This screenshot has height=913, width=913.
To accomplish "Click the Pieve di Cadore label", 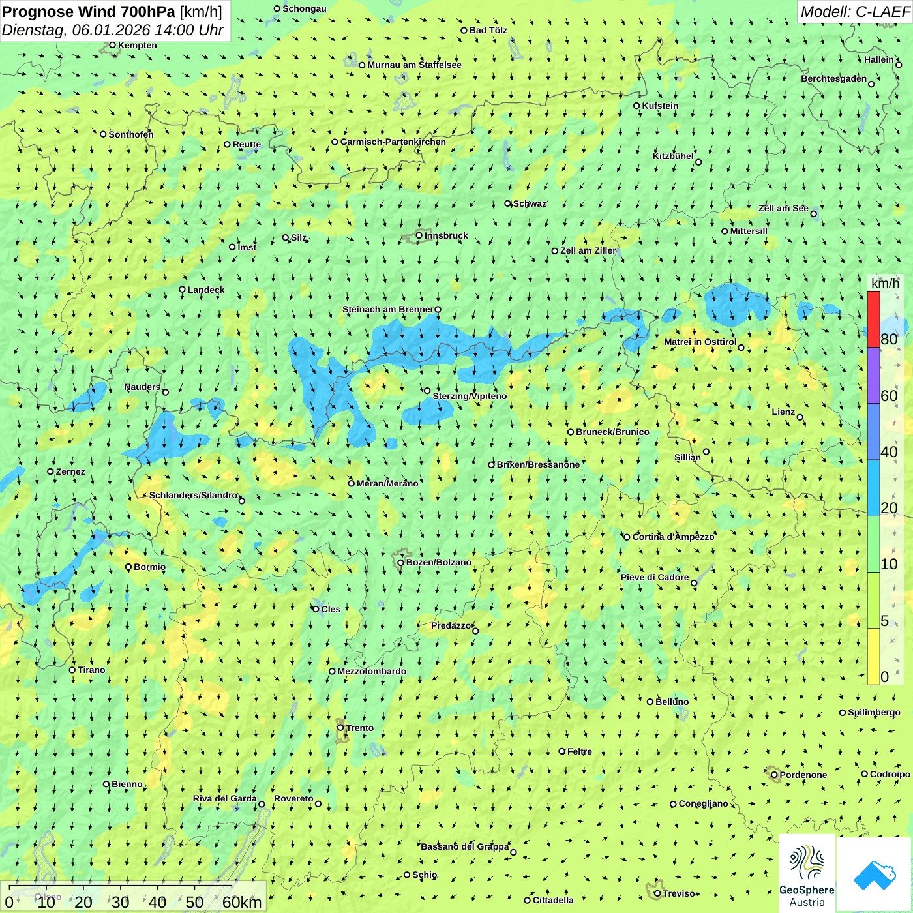I will click(655, 577).
